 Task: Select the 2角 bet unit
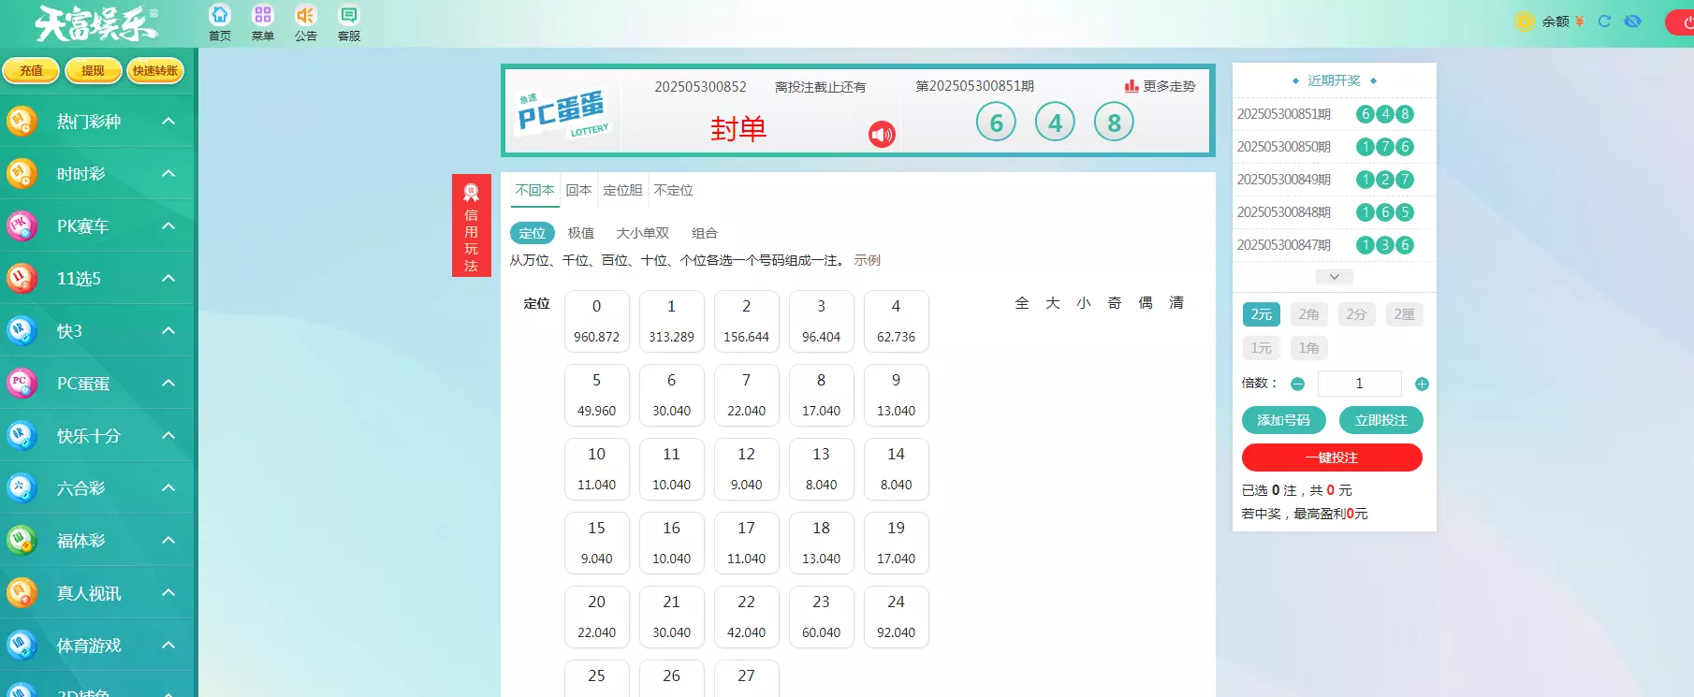click(x=1308, y=314)
